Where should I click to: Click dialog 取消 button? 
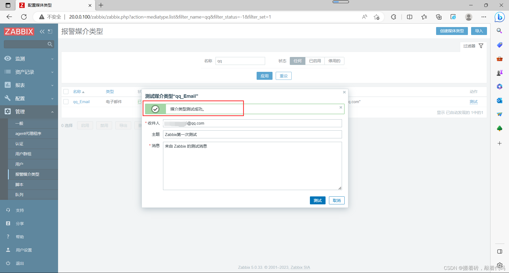coord(337,200)
